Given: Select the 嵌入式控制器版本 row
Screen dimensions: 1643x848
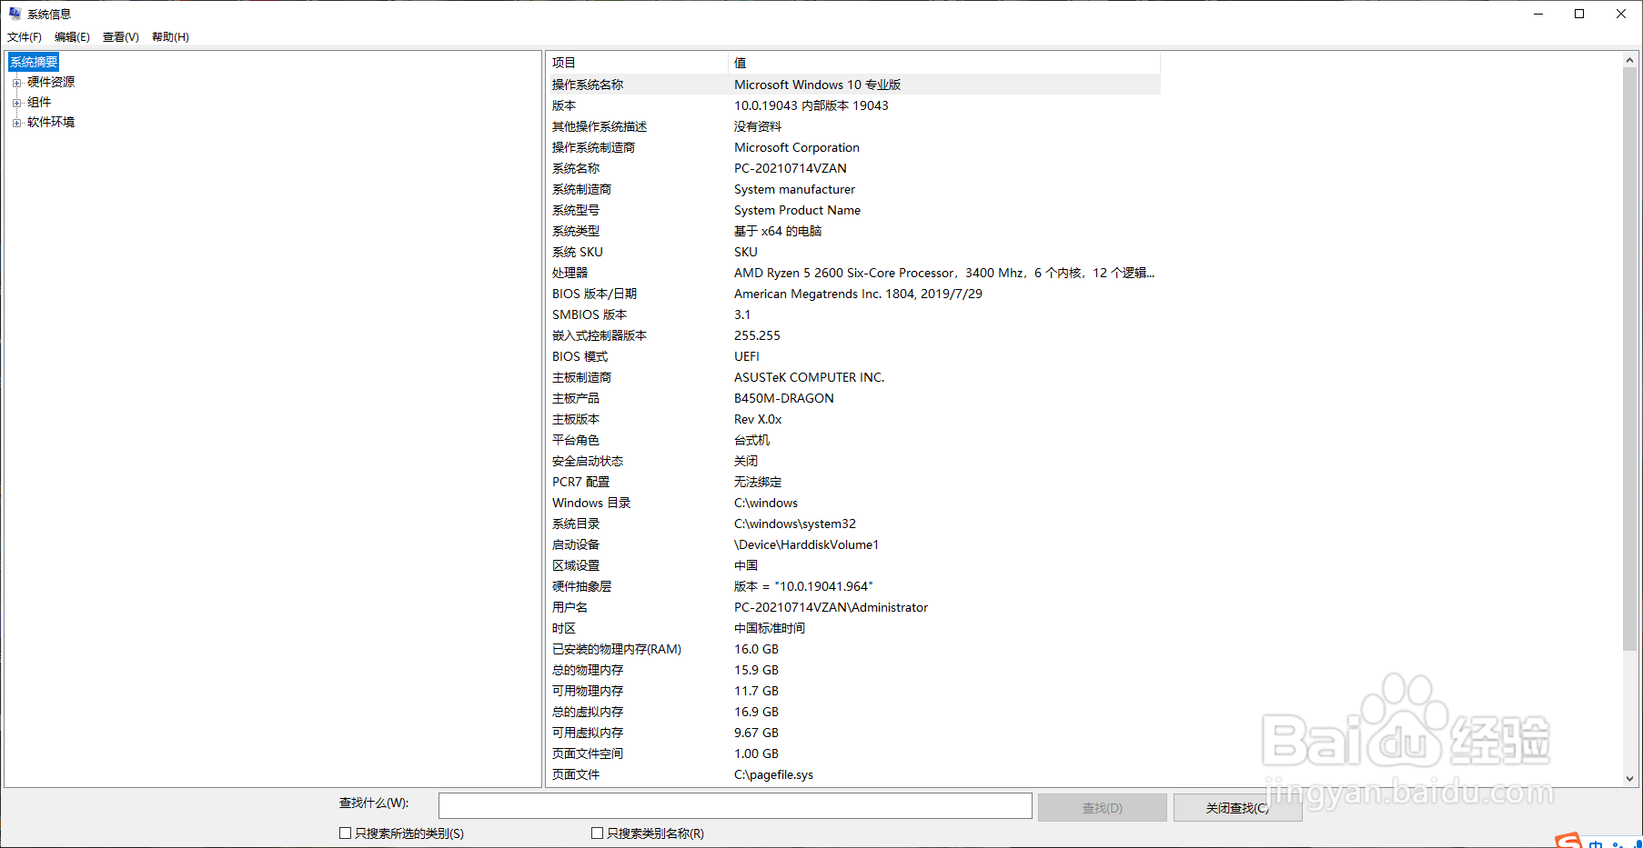Looking at the screenshot, I should pos(853,335).
